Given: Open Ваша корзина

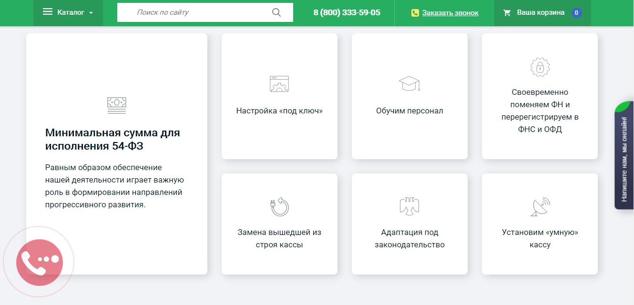Looking at the screenshot, I should click(x=541, y=12).
